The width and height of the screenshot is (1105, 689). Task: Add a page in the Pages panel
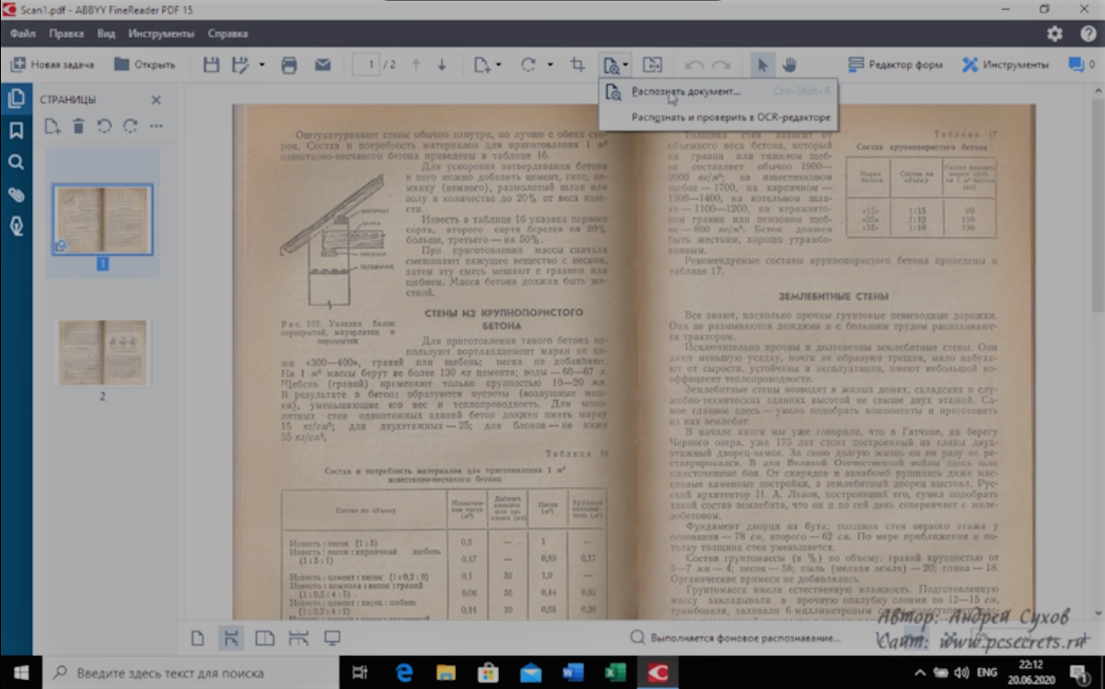tap(52, 126)
